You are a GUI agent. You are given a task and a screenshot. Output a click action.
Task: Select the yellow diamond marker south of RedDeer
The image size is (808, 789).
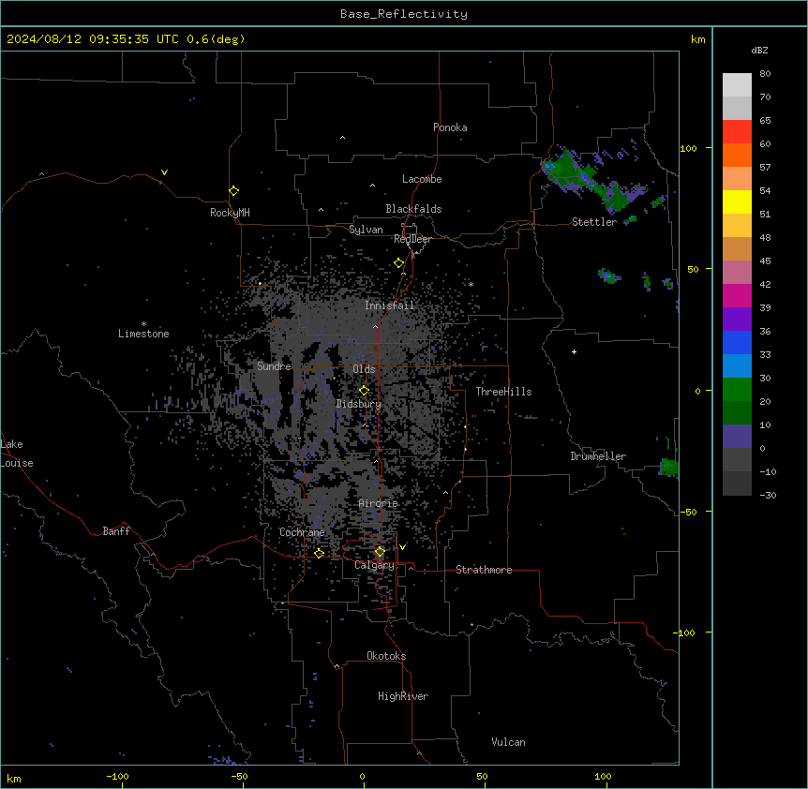[399, 263]
